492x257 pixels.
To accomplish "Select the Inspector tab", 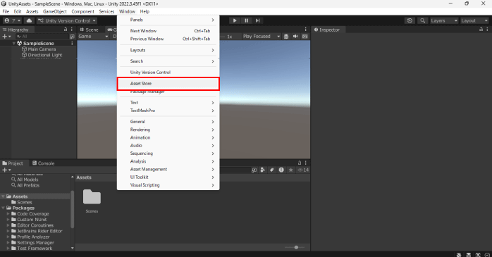I will click(327, 30).
